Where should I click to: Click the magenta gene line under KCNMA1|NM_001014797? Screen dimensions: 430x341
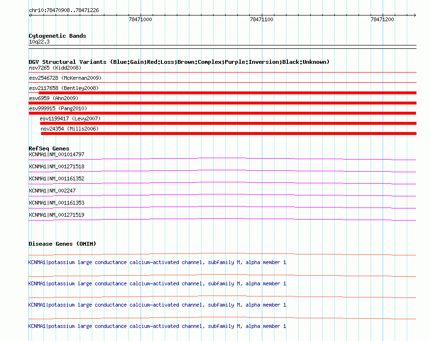tap(222, 159)
